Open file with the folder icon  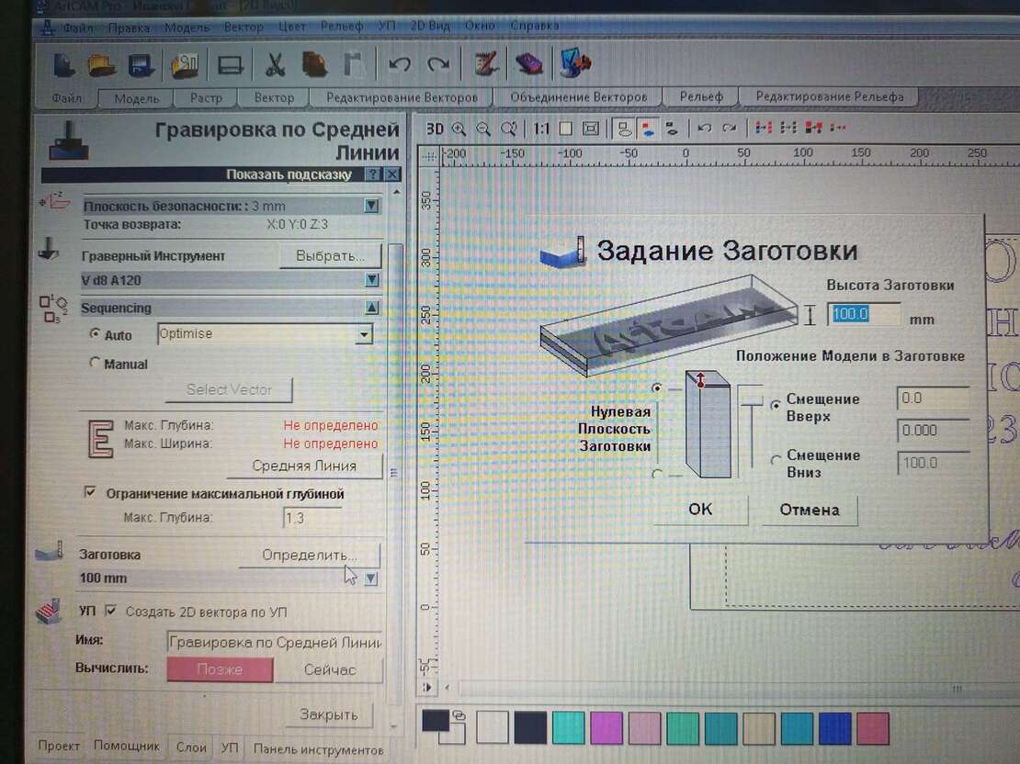click(101, 66)
